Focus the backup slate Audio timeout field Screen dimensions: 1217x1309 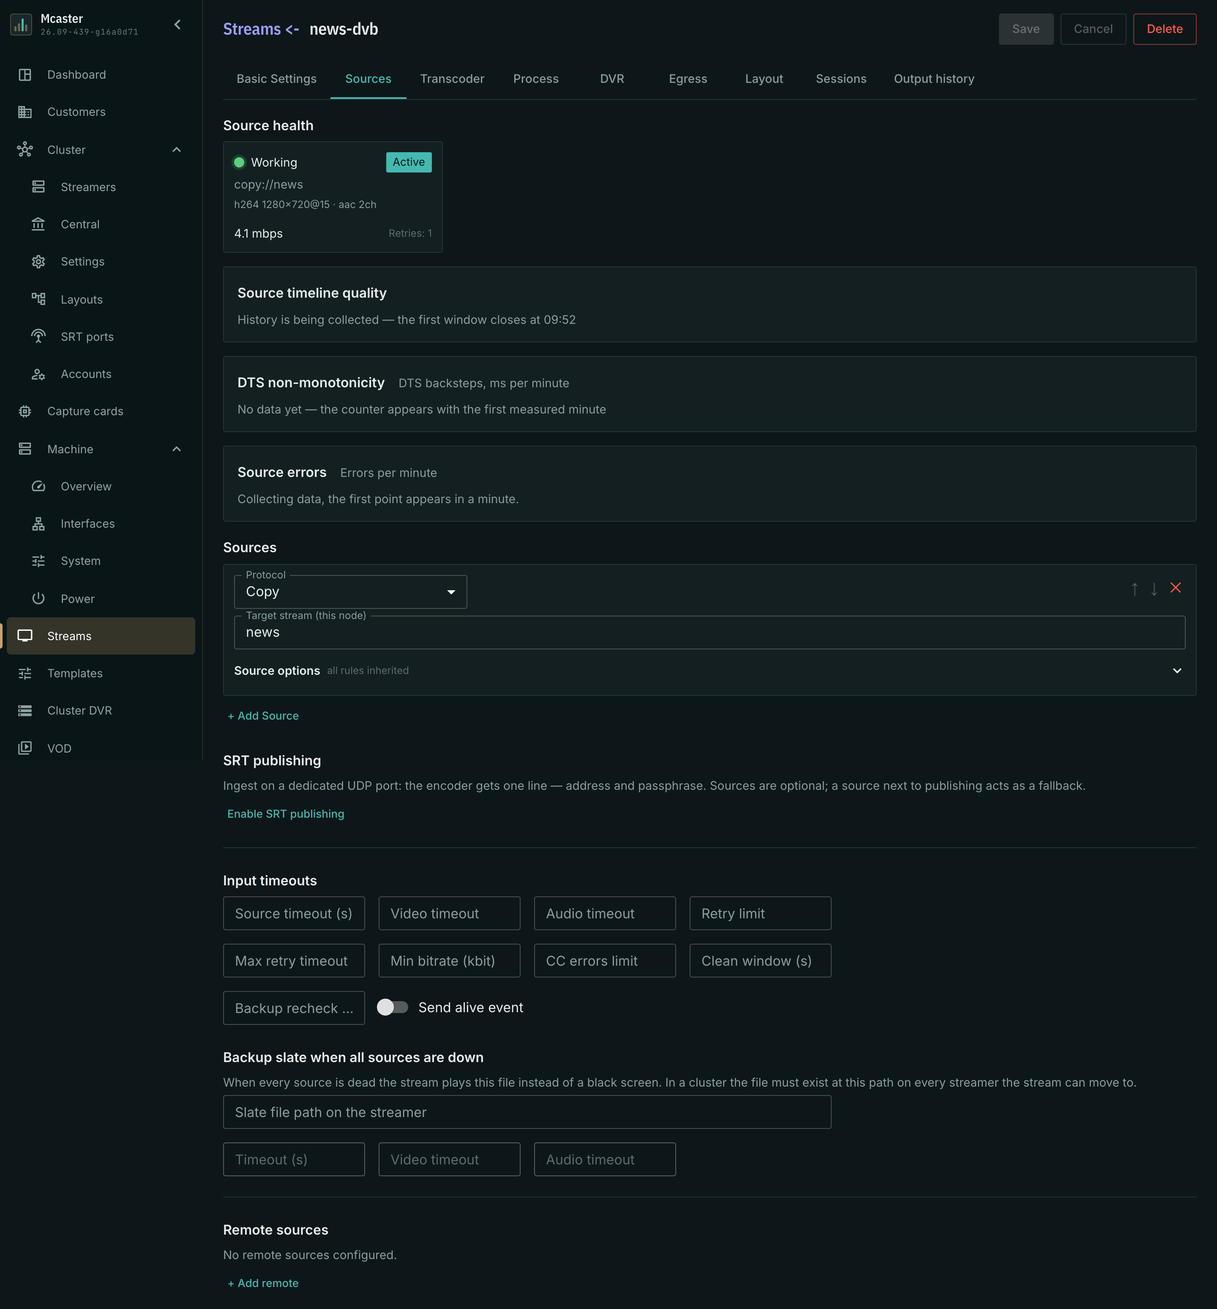[605, 1159]
